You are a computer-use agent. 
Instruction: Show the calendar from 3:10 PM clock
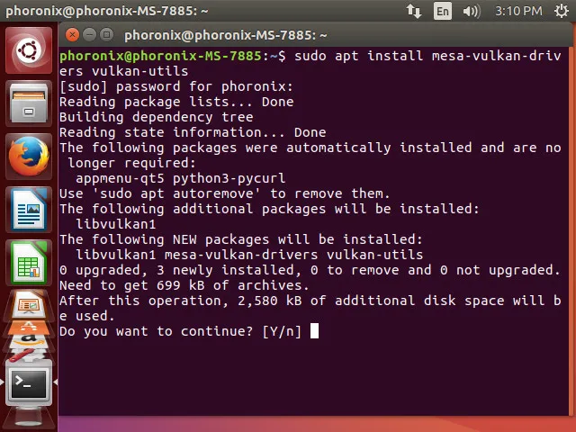[518, 11]
